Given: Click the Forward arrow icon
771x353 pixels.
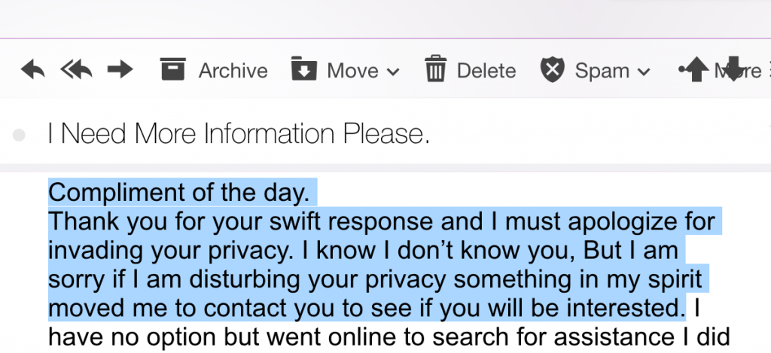Looking at the screenshot, I should point(120,70).
